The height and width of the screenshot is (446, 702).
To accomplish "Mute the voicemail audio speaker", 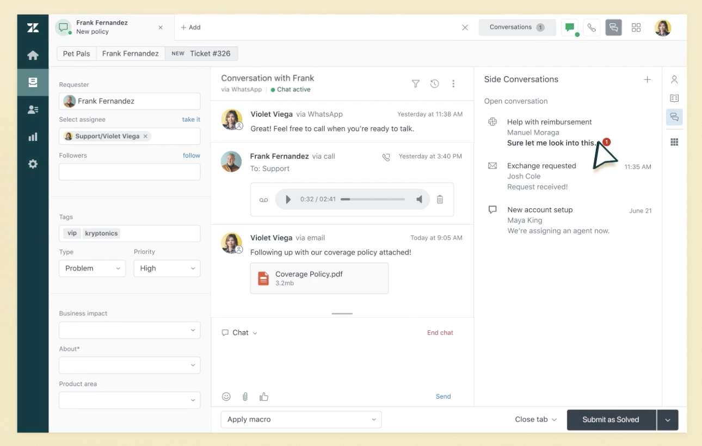I will point(419,200).
